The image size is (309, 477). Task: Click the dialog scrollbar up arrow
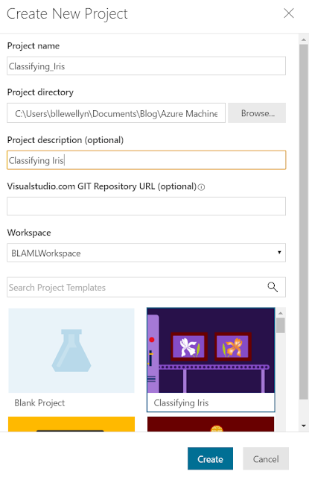click(x=304, y=40)
